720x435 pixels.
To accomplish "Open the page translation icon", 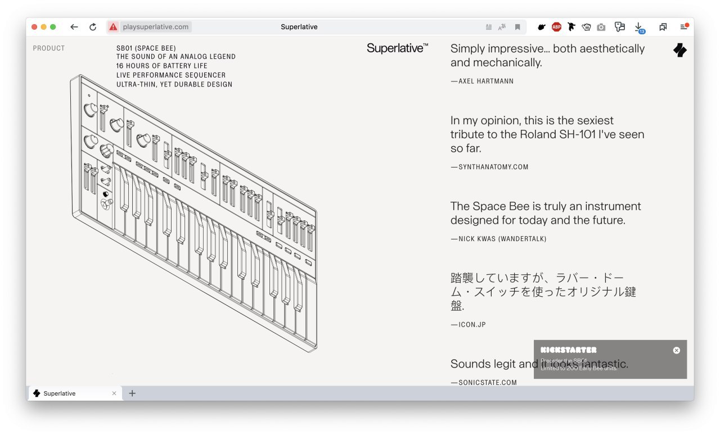I will pos(502,27).
